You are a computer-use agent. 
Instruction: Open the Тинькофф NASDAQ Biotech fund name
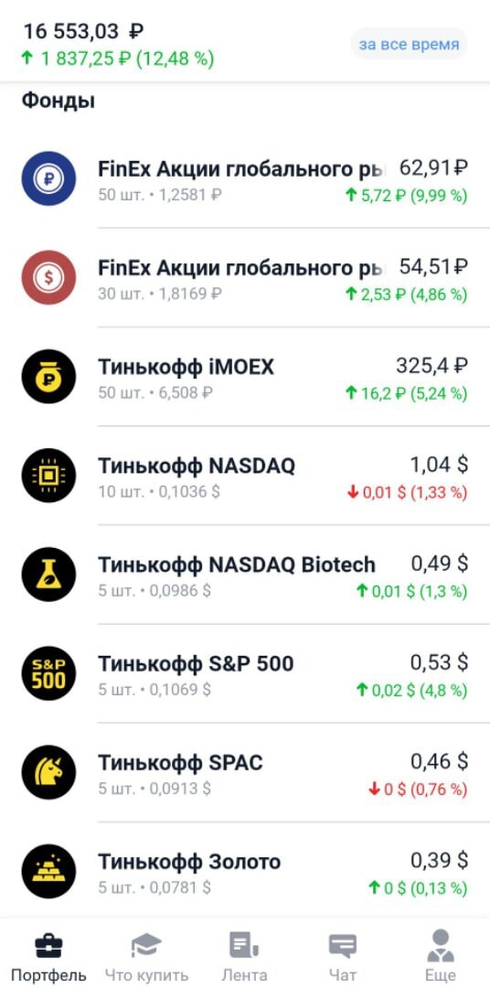[236, 564]
